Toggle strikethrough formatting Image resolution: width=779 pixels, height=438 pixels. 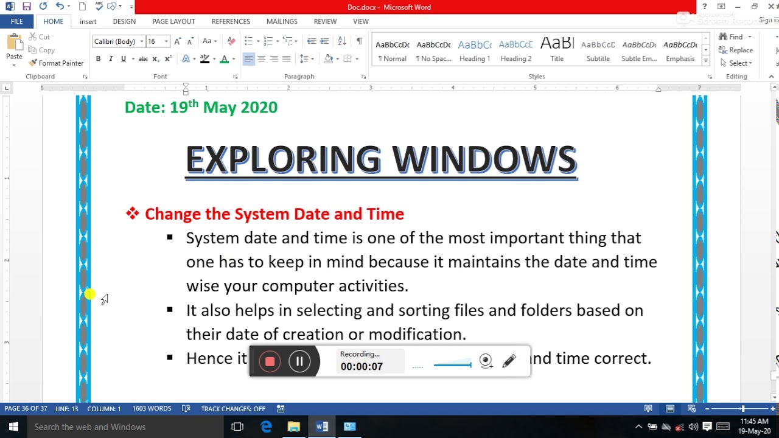143,59
